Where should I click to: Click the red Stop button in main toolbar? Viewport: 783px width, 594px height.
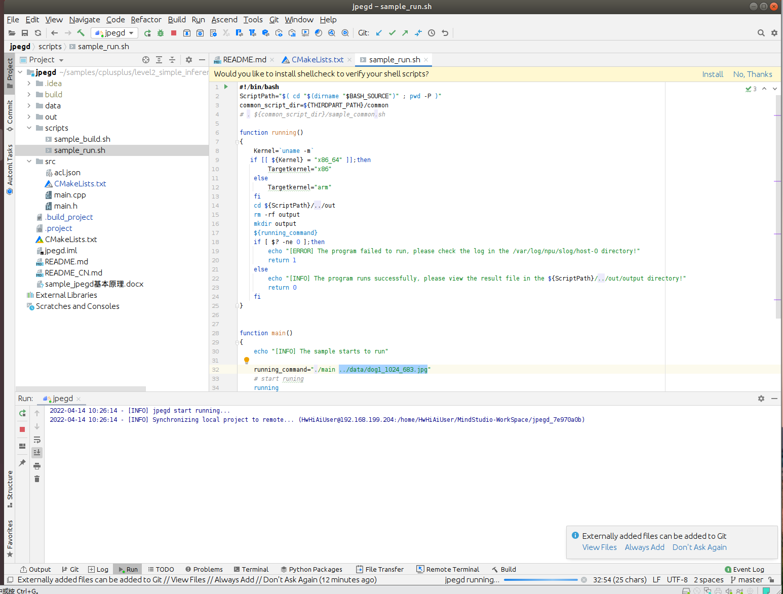tap(174, 33)
